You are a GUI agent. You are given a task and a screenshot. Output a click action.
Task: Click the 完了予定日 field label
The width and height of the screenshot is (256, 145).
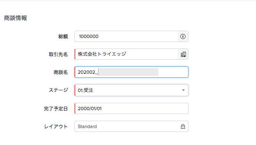point(56,109)
